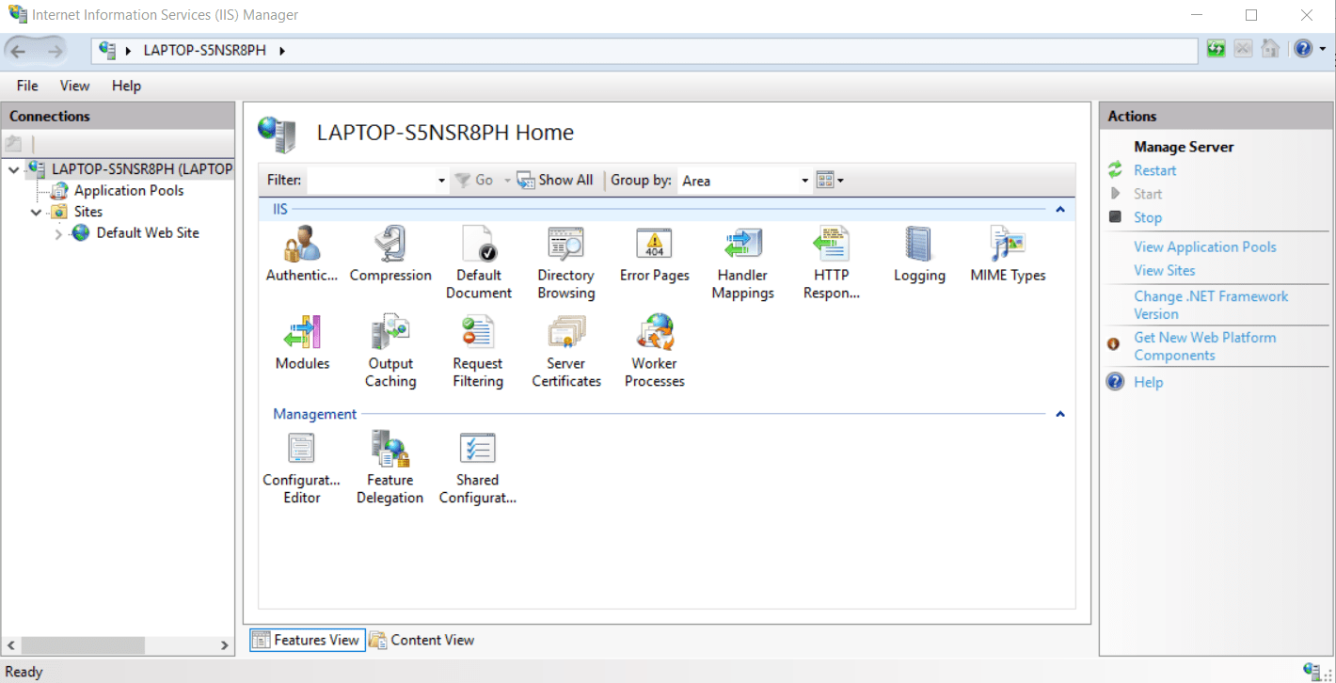Click Restart in Actions pane
This screenshot has height=683, width=1336.
pos(1154,170)
